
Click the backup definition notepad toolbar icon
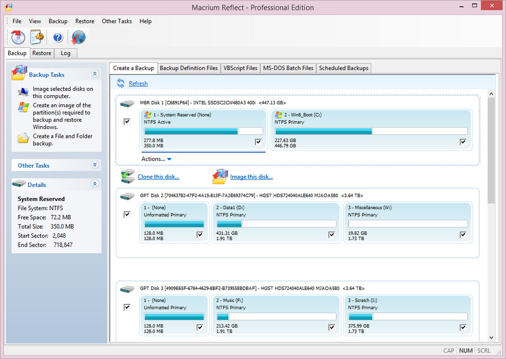click(37, 37)
